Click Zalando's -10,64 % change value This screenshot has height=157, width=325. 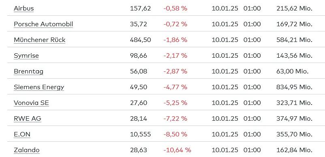(177, 150)
